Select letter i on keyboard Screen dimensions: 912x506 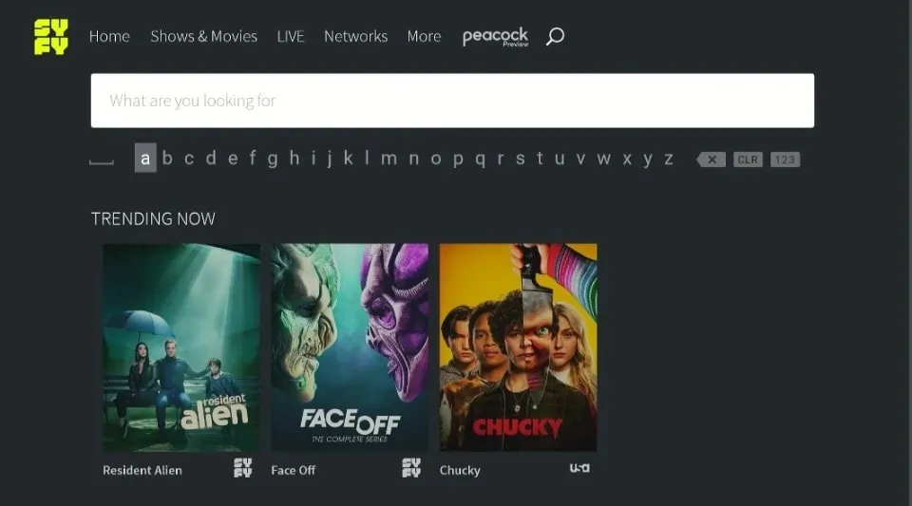(313, 158)
